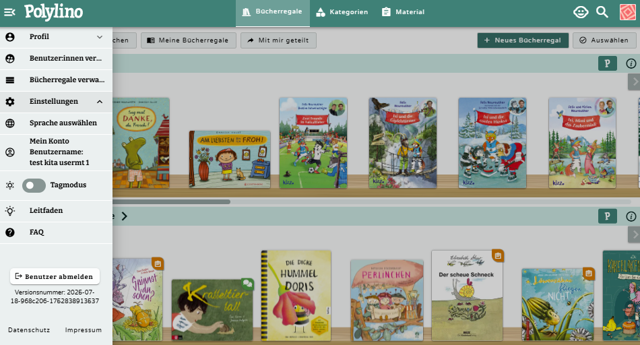Switch to the Kategorien tab
This screenshot has height=345, width=640.
342,13
